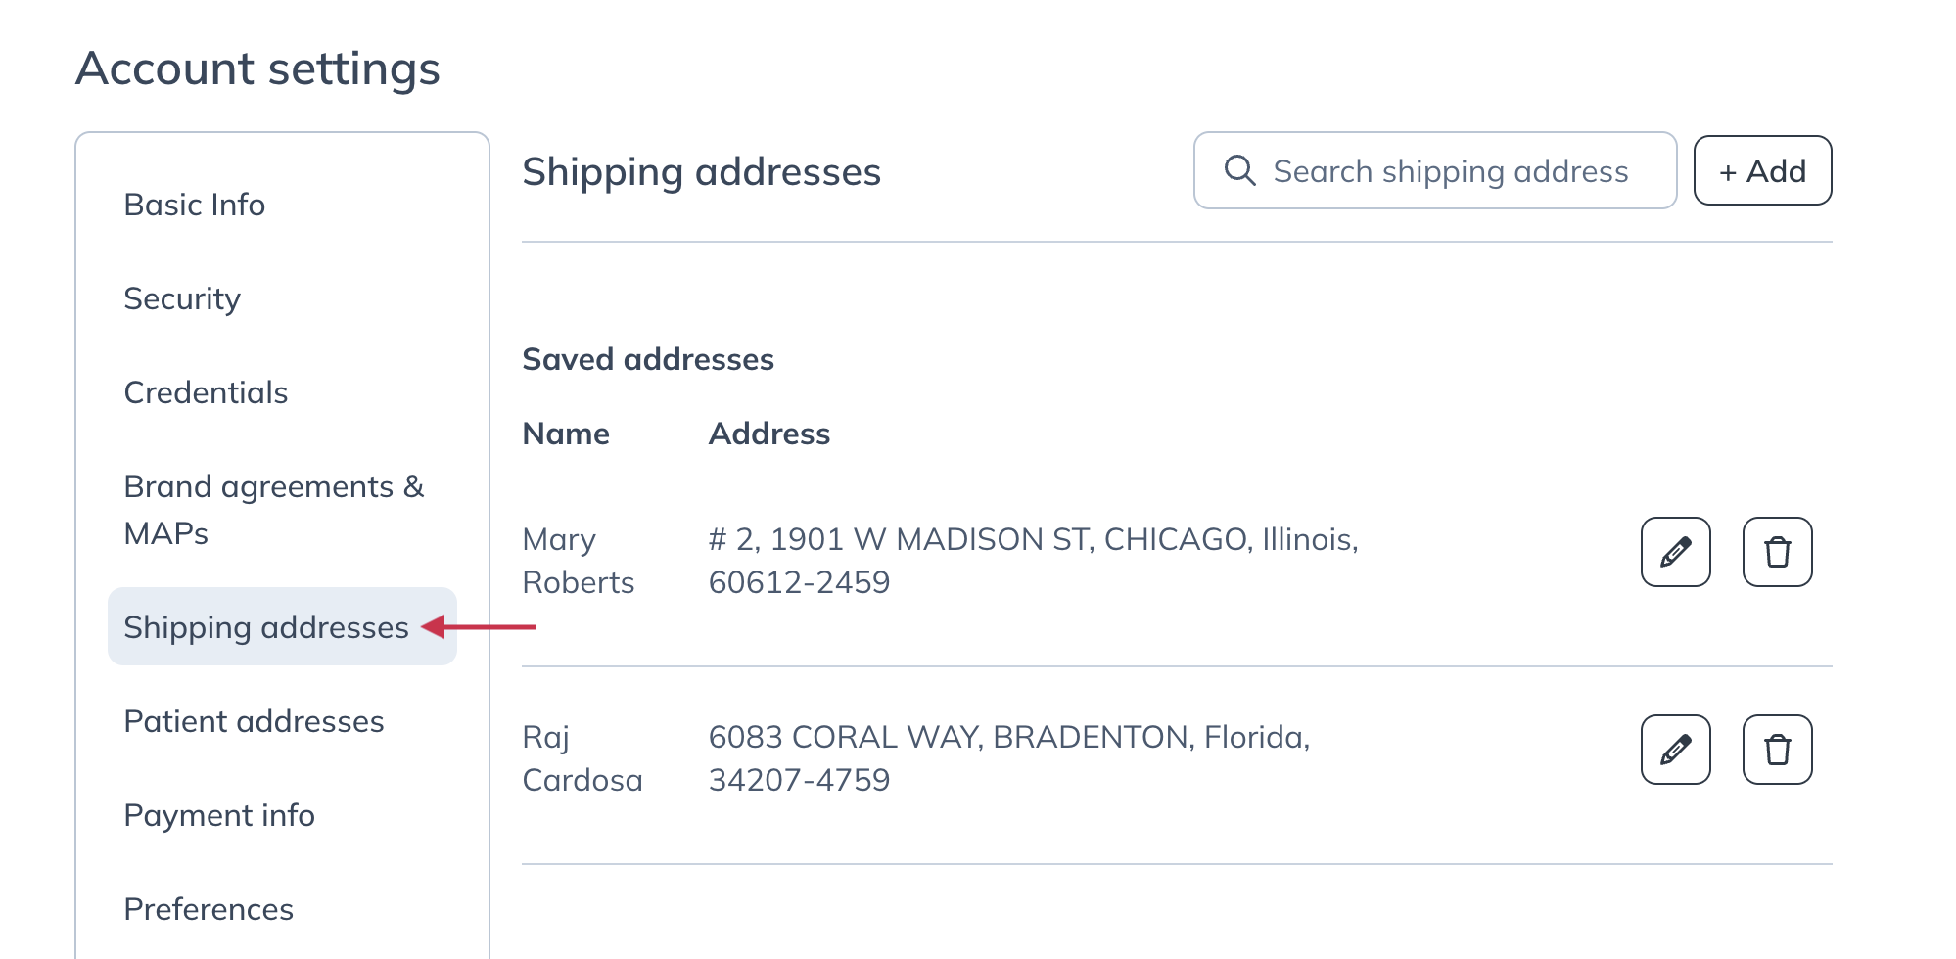Open Preferences settings
This screenshot has height=959, width=1956.
coord(209,909)
